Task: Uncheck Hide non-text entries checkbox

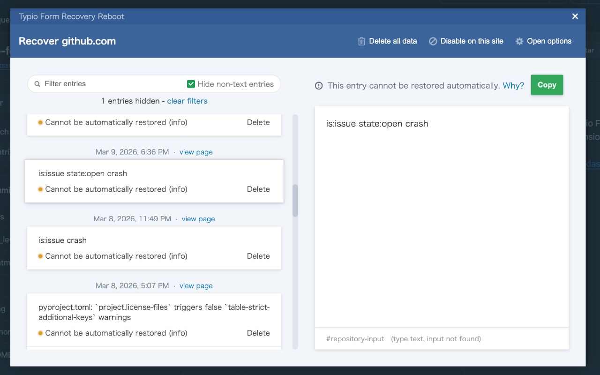Action: pyautogui.click(x=191, y=84)
